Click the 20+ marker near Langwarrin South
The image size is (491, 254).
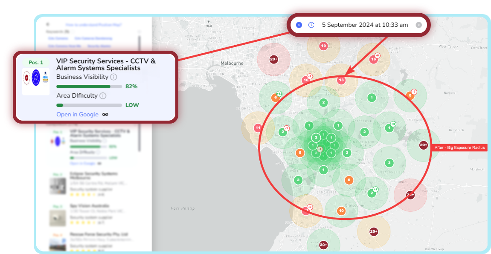[323, 245]
